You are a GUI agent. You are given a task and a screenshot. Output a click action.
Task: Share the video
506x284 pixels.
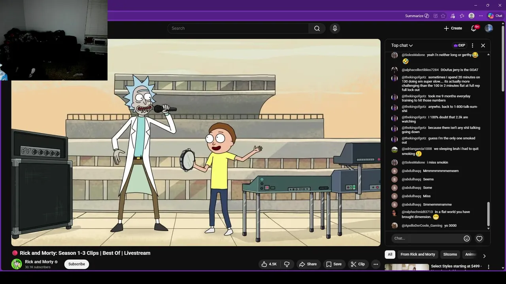click(308, 264)
